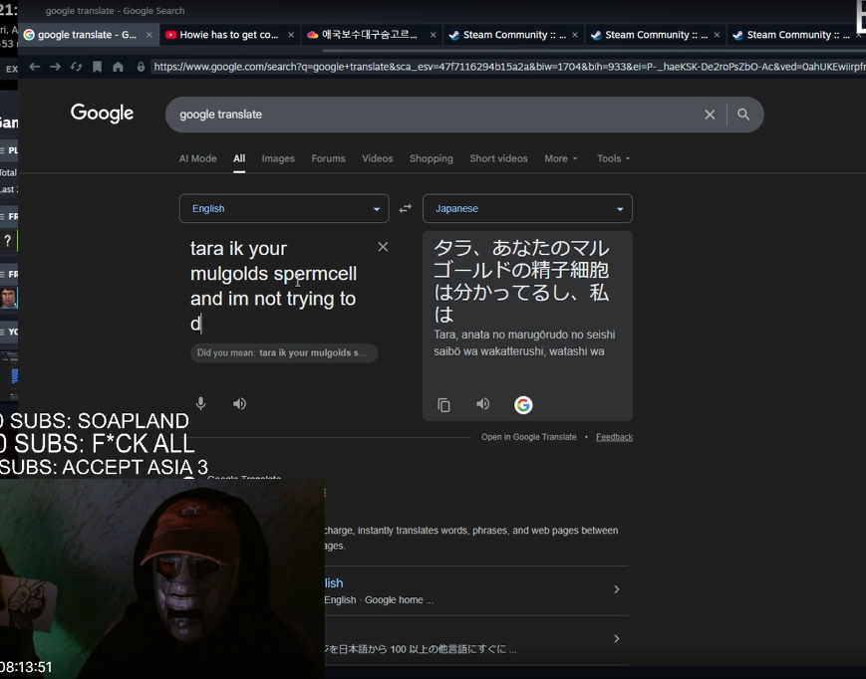Select the All results tab
This screenshot has height=679, width=866.
(x=239, y=158)
